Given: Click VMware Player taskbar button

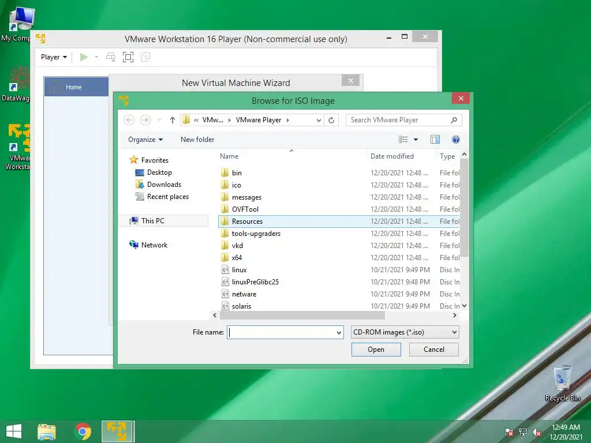Looking at the screenshot, I should click(x=117, y=431).
